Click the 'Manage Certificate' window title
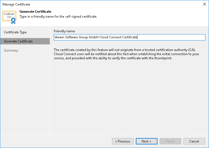The width and height of the screenshot is (209, 148). pos(16,4)
